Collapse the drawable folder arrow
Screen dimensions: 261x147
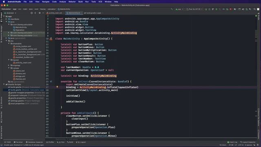9,44
